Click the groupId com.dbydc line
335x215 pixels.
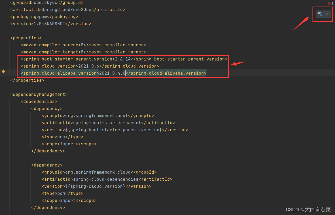coord(47,3)
